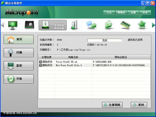The width and height of the screenshot is (156, 117).
Task: Go to 首页 home in sidebar
Action: pos(19,39)
